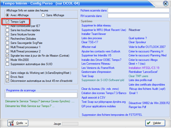This screenshot has height=128, width=171.
Task: Click Clear du bureau (.fic .ndx .mmo)
Action: [x=100, y=89]
